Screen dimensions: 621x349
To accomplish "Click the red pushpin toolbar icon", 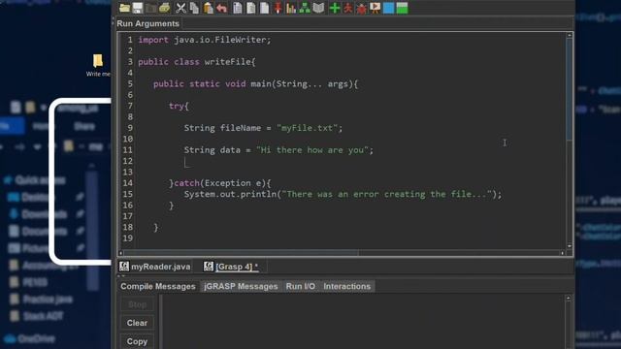I will (x=278, y=8).
